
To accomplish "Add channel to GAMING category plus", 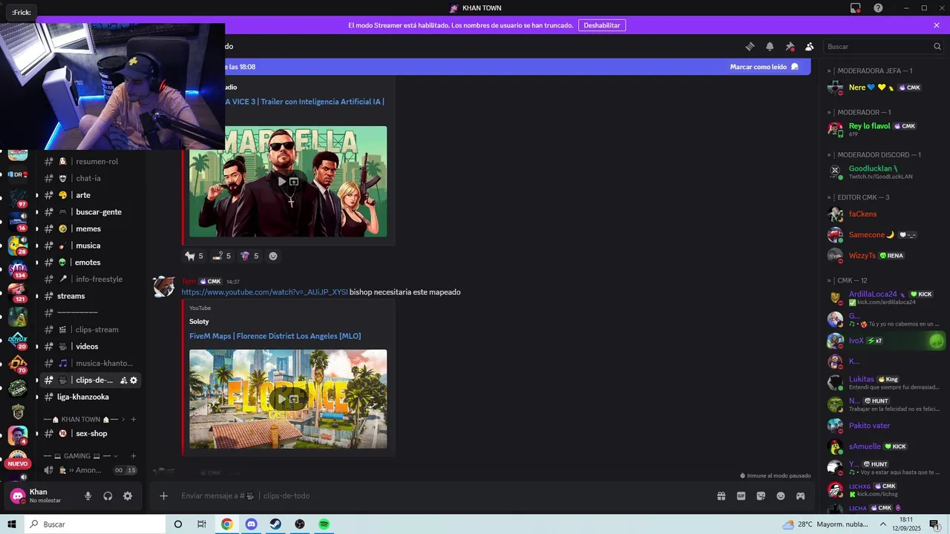I will coord(134,456).
